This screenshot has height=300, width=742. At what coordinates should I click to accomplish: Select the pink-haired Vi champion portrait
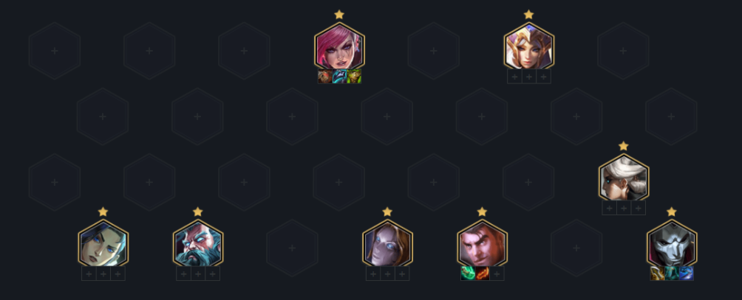click(x=339, y=48)
